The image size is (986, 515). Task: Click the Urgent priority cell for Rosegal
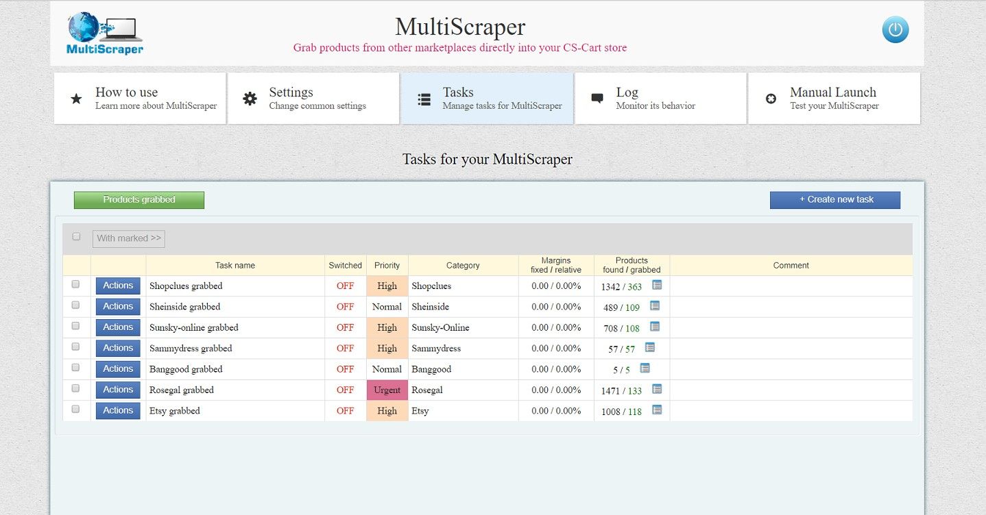[x=387, y=390]
